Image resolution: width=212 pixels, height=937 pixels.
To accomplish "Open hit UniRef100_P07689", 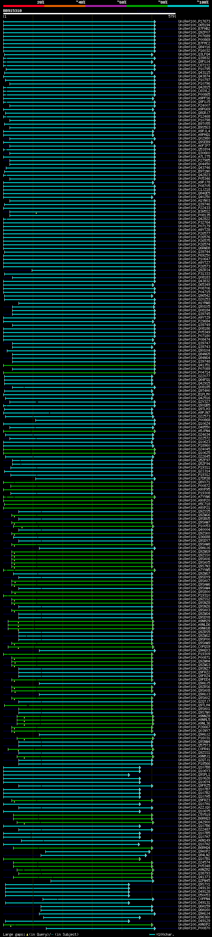I will (194, 36).
